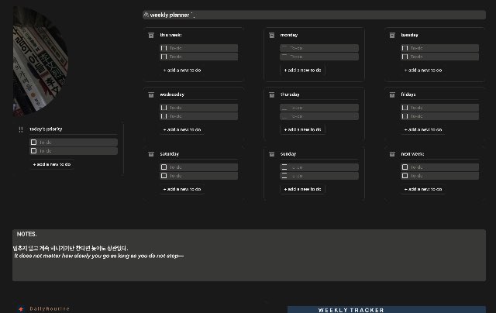Screen dimensions: 496x313
Task: Tick the upper to-do checkbox under saturday
Action: 164,167
